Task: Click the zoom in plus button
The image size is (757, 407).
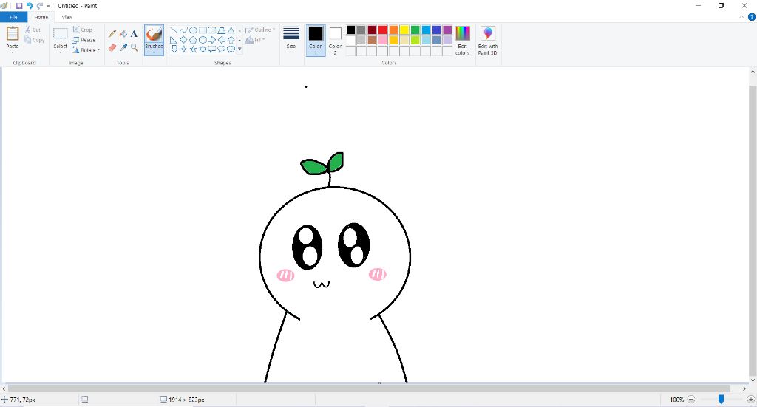Action: (x=751, y=400)
